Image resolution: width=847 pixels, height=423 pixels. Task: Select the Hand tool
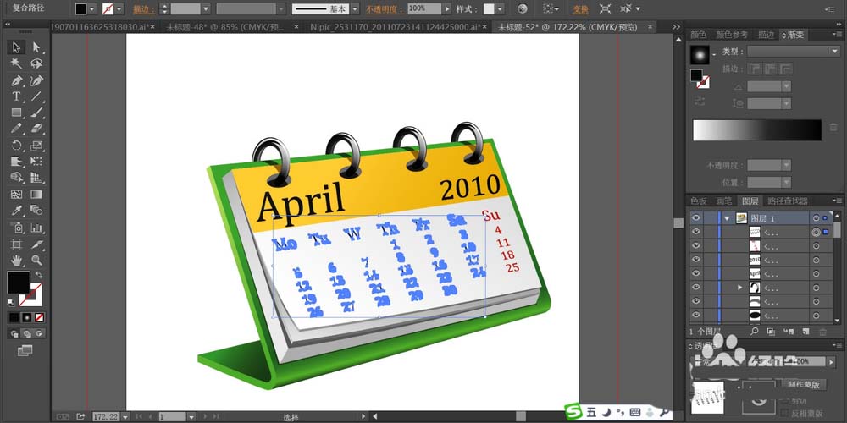pyautogui.click(x=16, y=261)
